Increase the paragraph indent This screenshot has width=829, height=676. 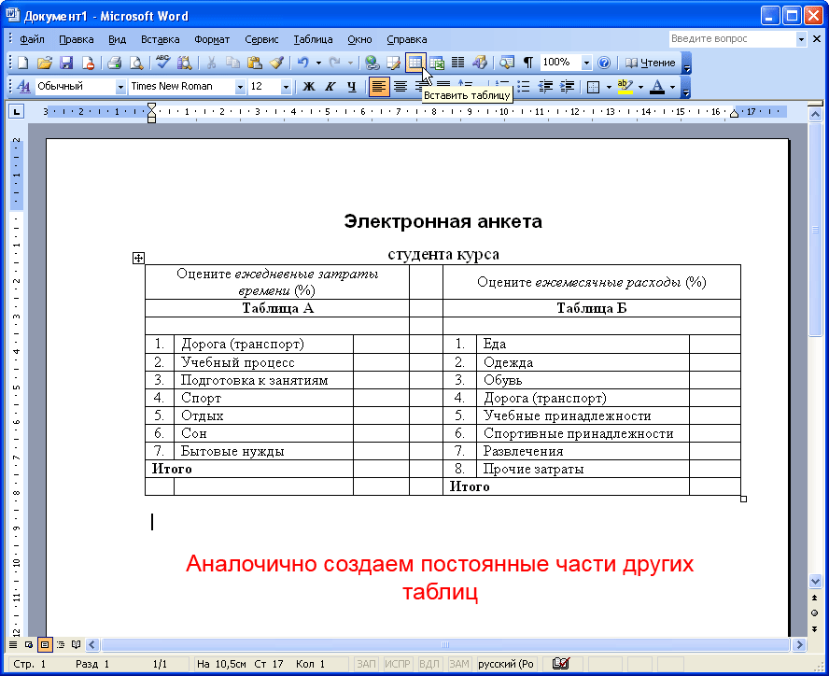click(x=567, y=86)
